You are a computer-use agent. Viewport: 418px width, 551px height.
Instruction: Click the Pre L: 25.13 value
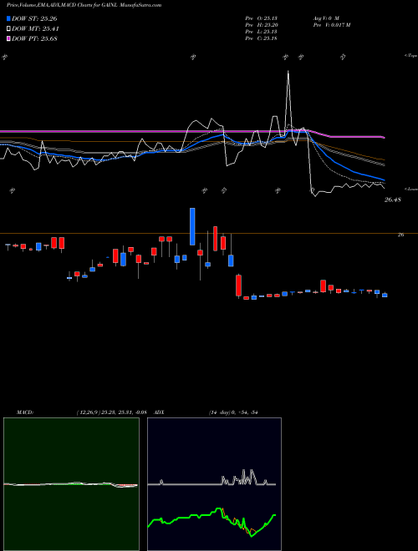(261, 31)
